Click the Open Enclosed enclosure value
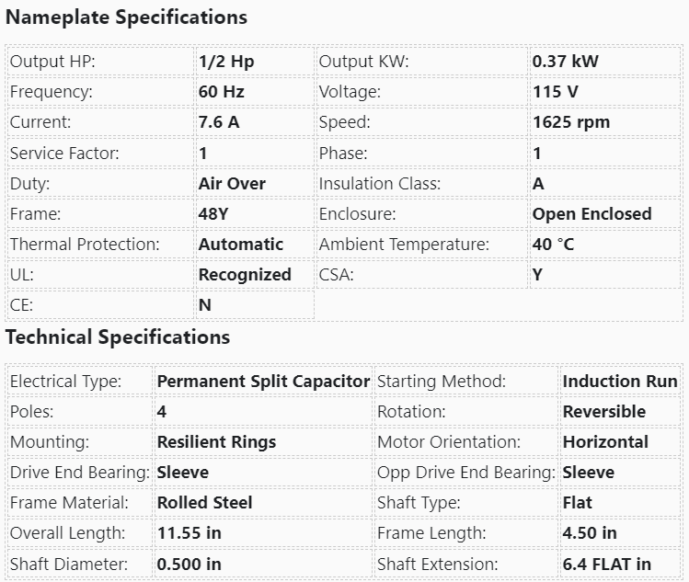Viewport: 689px width, 582px height. pos(591,214)
